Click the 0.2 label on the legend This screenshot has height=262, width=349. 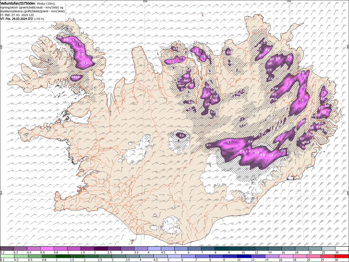tap(2, 252)
